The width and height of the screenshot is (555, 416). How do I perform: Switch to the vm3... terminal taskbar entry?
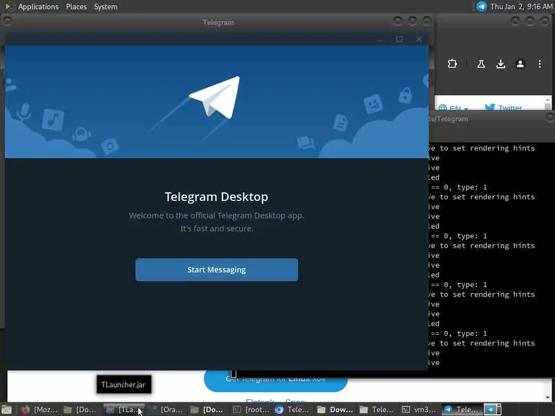tap(420, 409)
